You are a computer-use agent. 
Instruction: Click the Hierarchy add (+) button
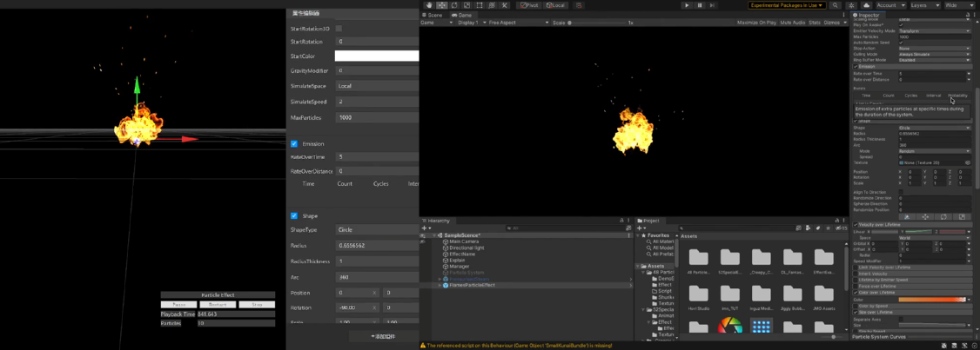[425, 228]
